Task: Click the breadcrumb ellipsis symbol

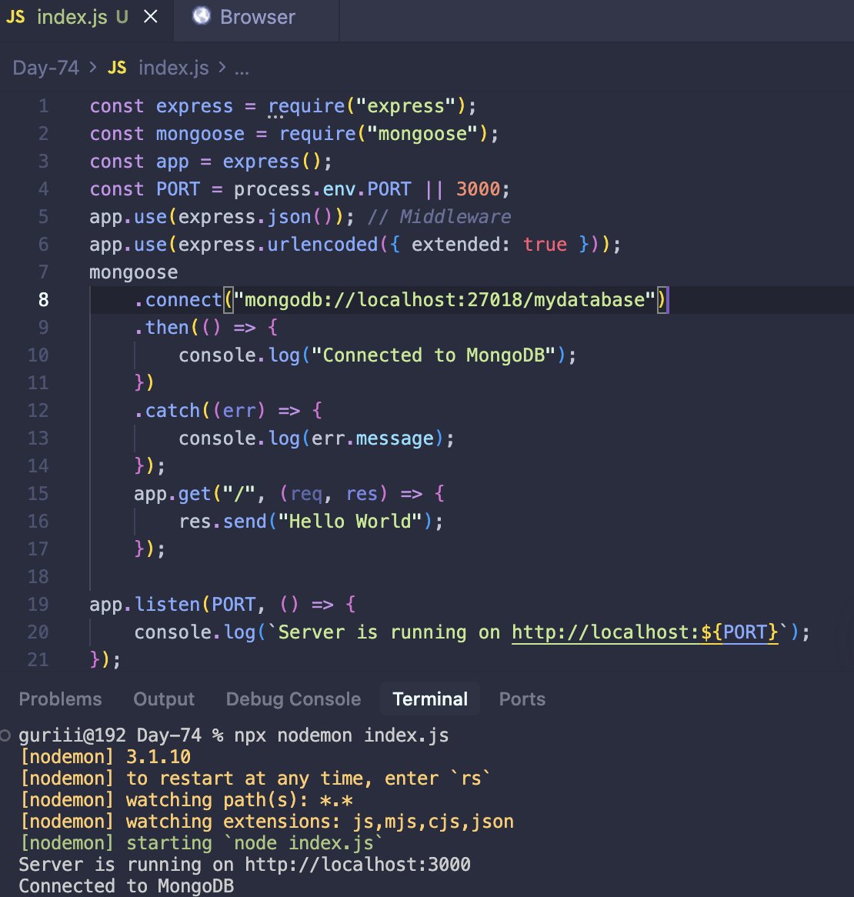Action: 242,71
